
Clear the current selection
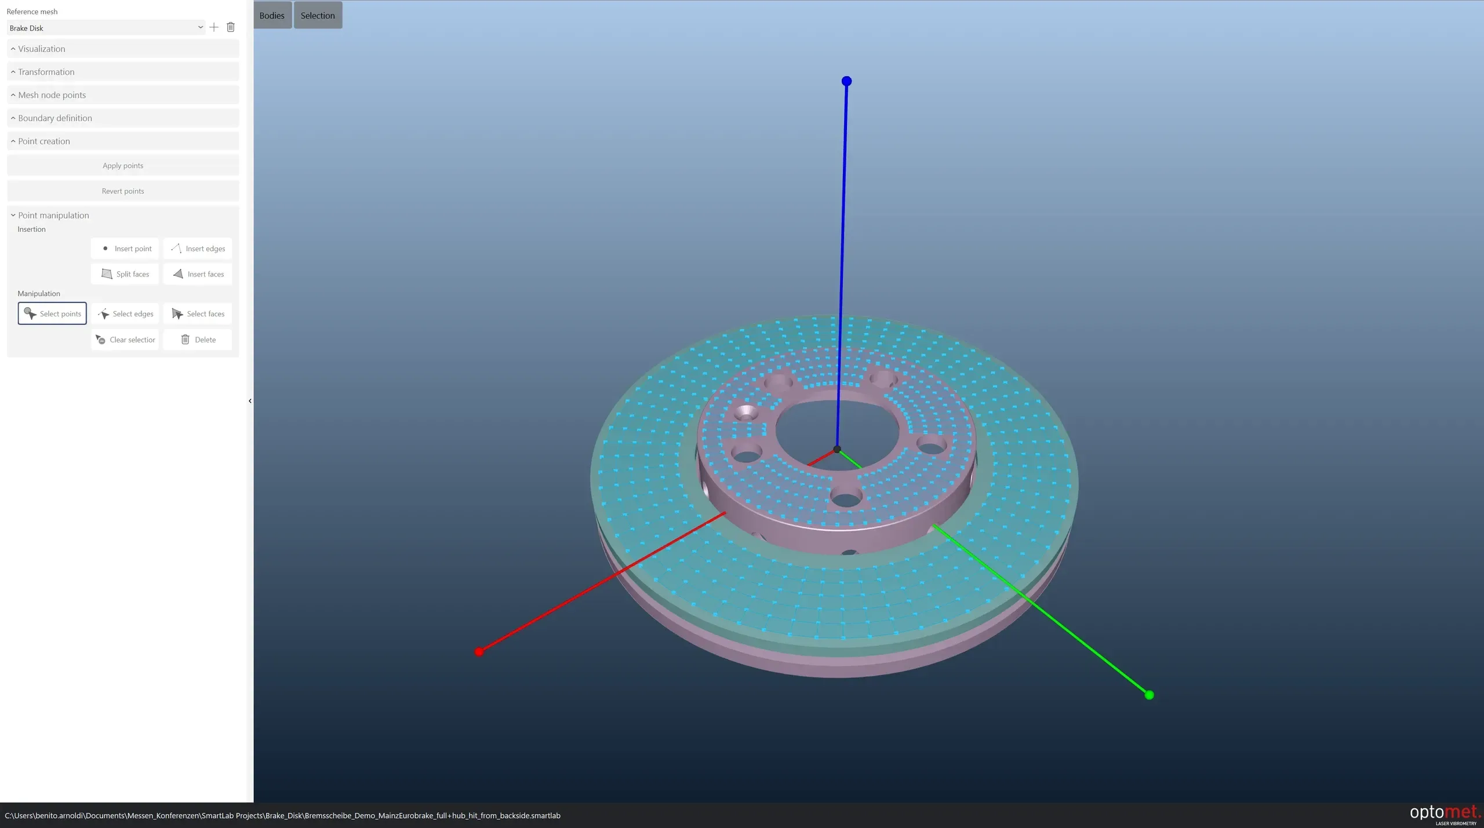coord(125,340)
